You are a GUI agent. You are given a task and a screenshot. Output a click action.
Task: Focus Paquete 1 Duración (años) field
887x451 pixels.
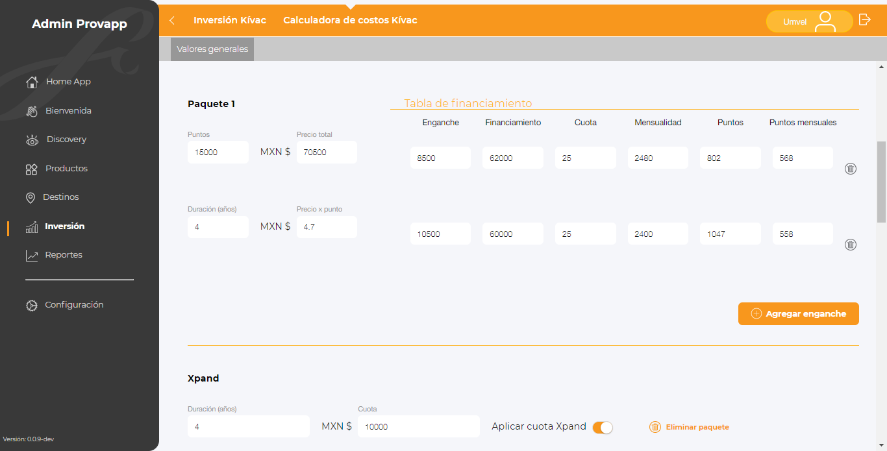coord(218,227)
